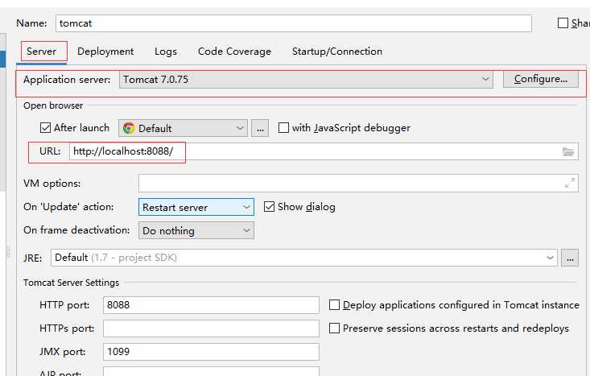Screen dimensions: 590x376
Task: Click the HTTPs port field
Action: click(211, 328)
